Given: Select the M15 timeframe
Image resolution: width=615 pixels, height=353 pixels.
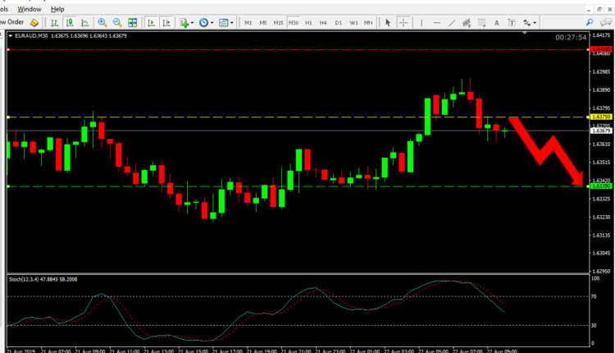Looking at the screenshot, I should coord(278,23).
